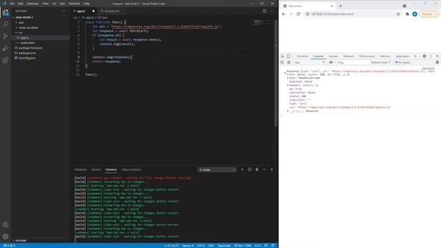The height and width of the screenshot is (248, 441).
Task: Toggle the DevTools device toolbar
Action: pyautogui.click(x=289, y=56)
